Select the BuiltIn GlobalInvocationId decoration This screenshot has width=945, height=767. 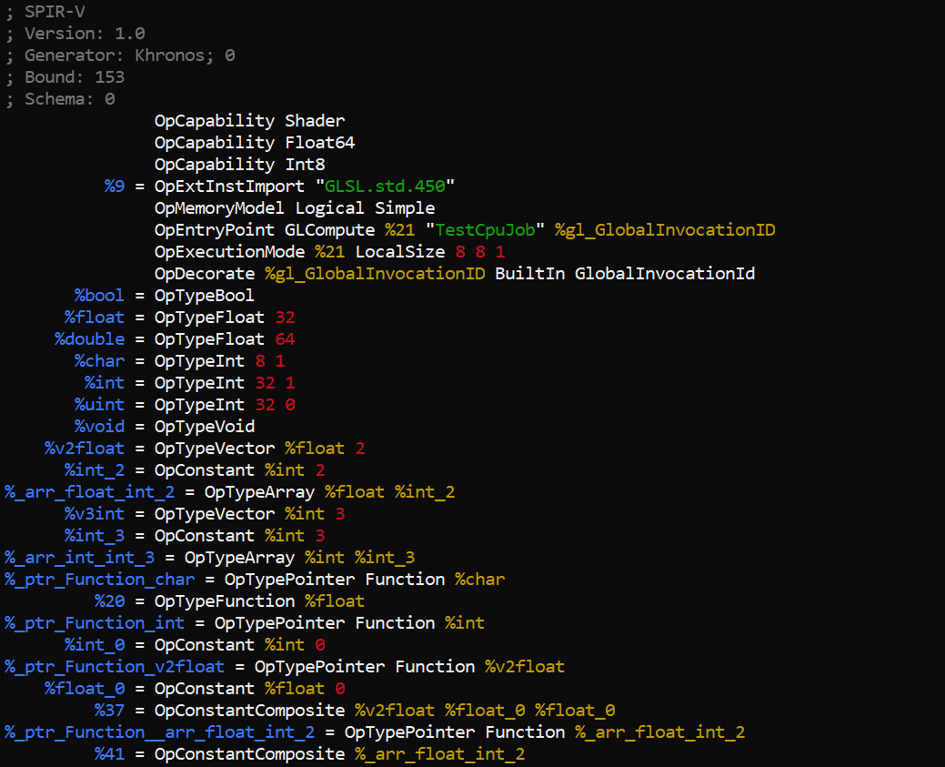664,273
